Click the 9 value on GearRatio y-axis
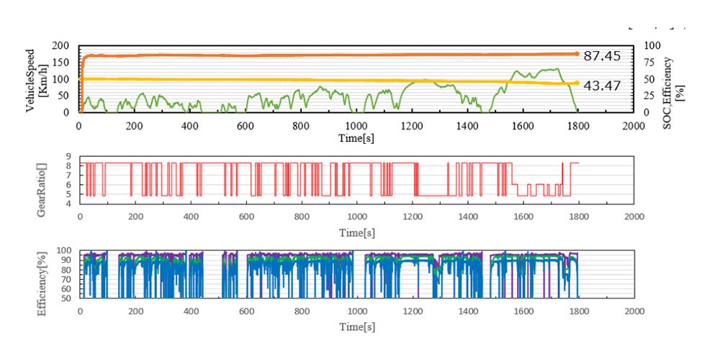Viewport: 720px width, 338px height. tap(69, 156)
